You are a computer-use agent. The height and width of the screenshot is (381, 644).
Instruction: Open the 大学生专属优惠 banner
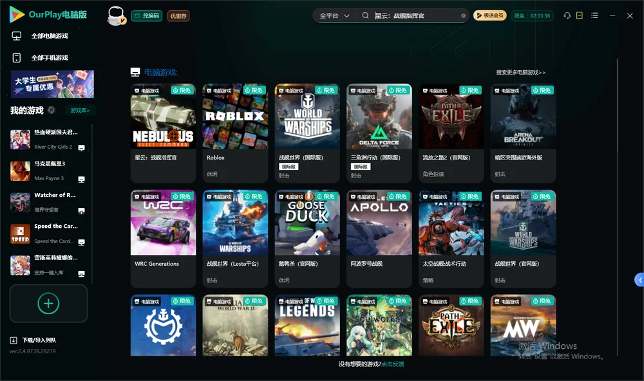click(x=52, y=84)
